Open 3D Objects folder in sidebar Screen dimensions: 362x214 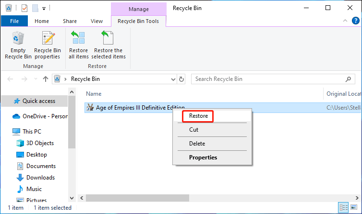click(x=40, y=143)
